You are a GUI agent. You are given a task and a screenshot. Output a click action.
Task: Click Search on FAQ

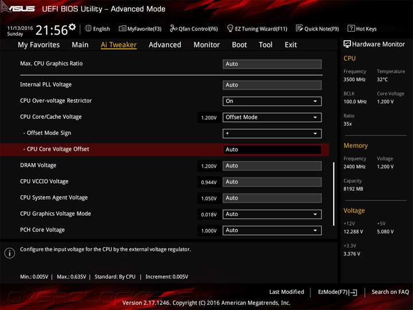(x=391, y=292)
